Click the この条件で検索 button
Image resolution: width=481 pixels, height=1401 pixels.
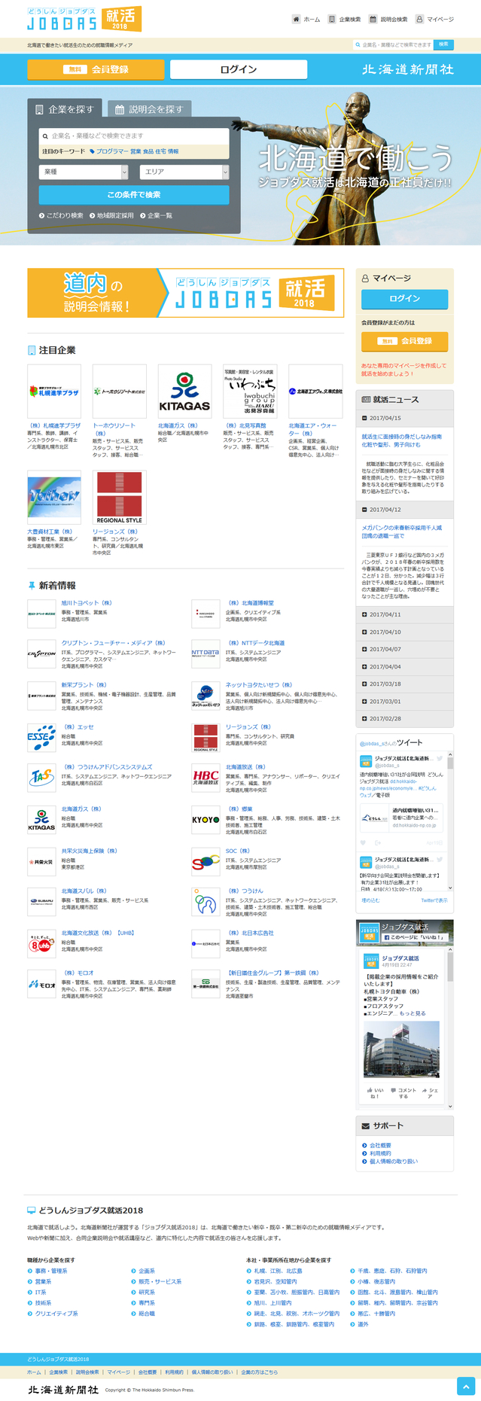pos(134,194)
